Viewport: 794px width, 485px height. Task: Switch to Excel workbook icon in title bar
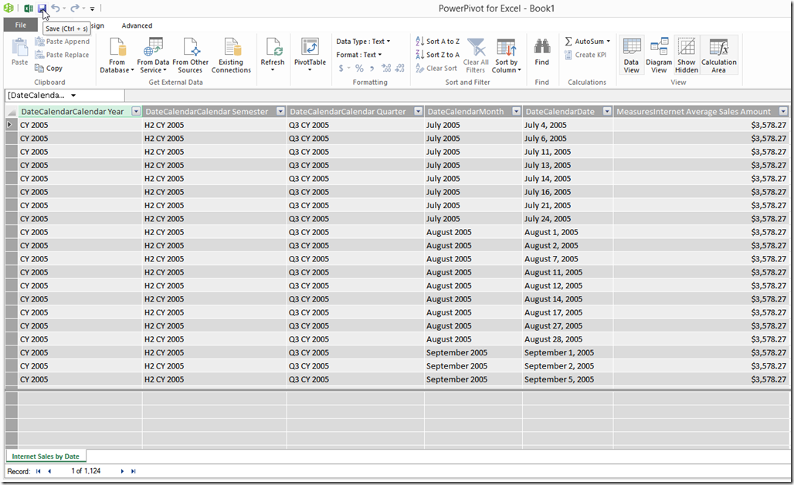(29, 8)
